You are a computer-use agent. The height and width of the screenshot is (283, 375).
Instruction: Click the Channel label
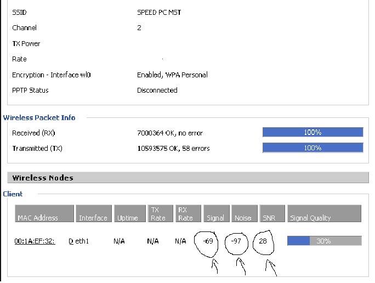coord(24,28)
